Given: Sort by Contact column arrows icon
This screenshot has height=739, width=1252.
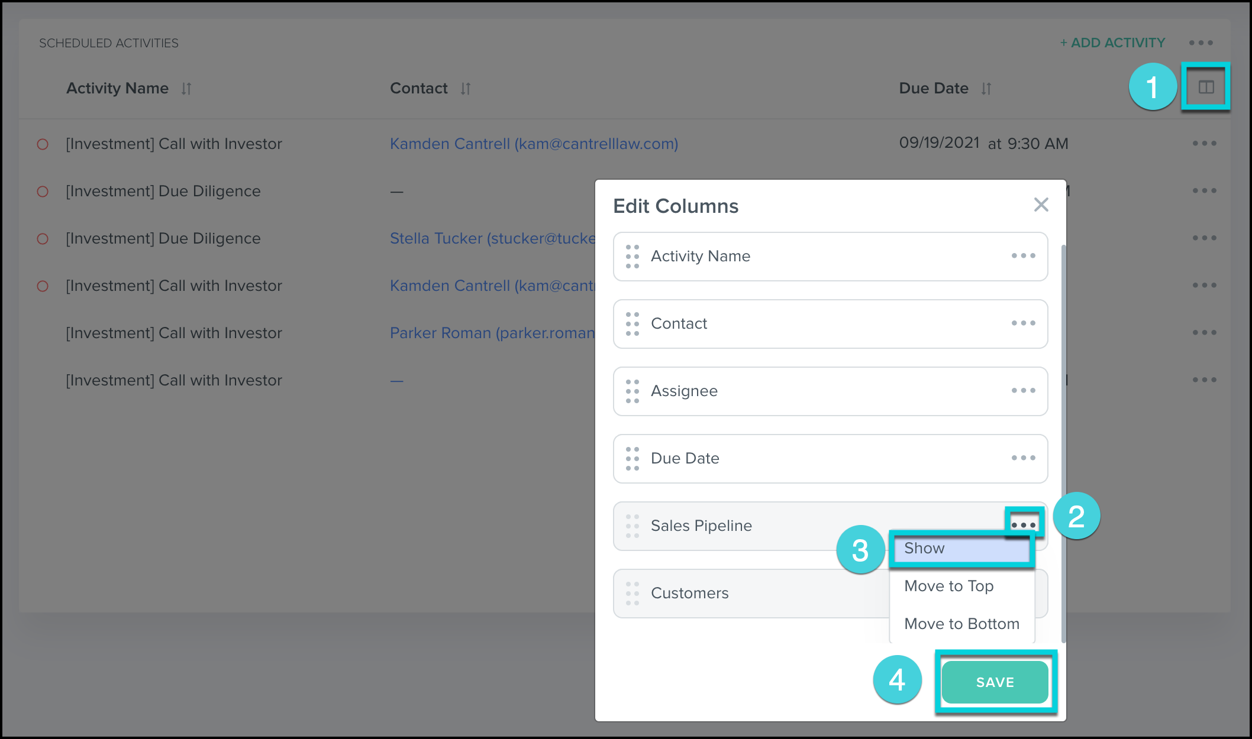Looking at the screenshot, I should pyautogui.click(x=466, y=89).
